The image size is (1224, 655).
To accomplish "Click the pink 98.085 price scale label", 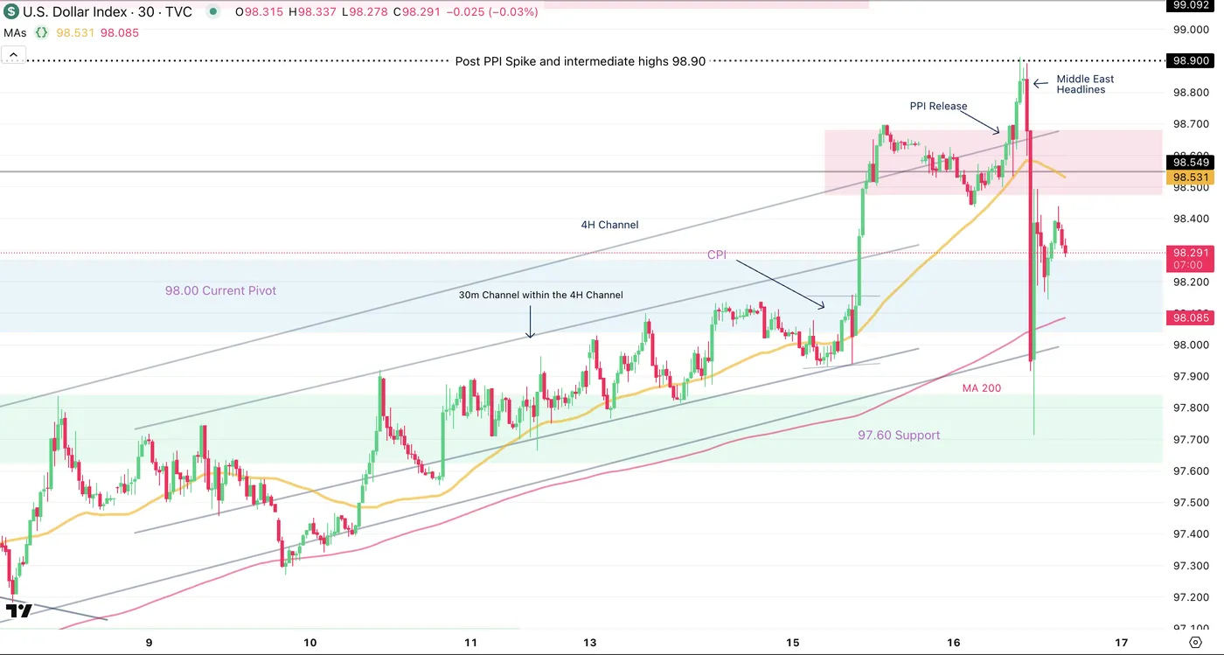I will [1191, 318].
